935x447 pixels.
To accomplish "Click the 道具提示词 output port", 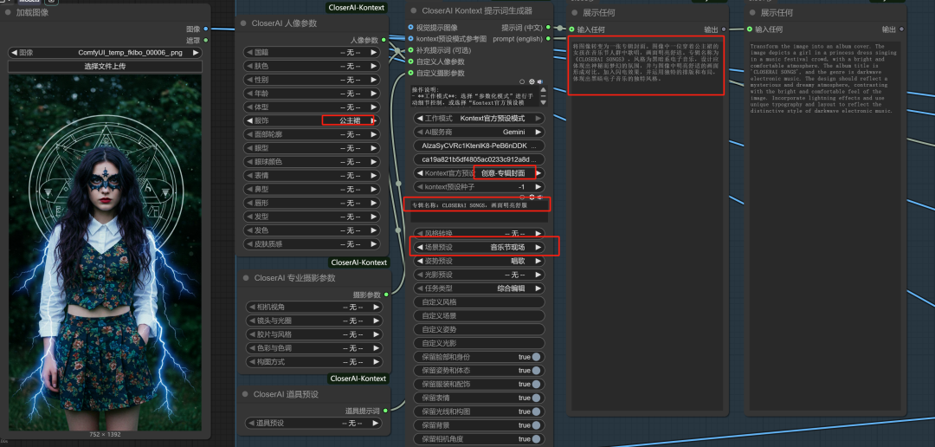I will tap(386, 410).
